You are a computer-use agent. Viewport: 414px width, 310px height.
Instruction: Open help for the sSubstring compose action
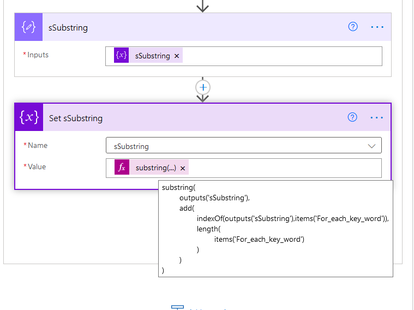click(x=353, y=27)
